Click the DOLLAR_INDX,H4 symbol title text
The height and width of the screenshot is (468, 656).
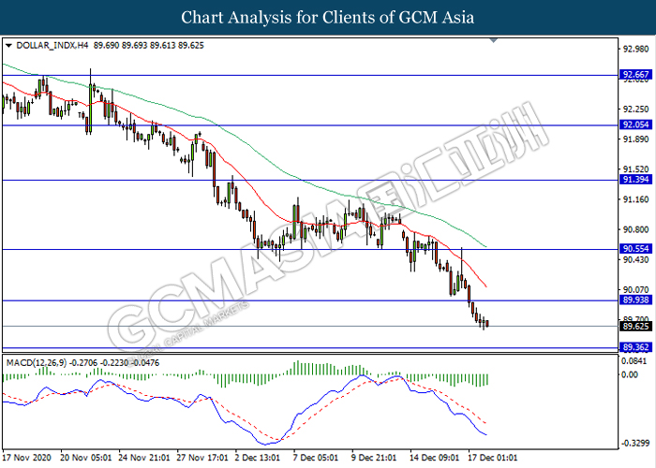coord(52,46)
